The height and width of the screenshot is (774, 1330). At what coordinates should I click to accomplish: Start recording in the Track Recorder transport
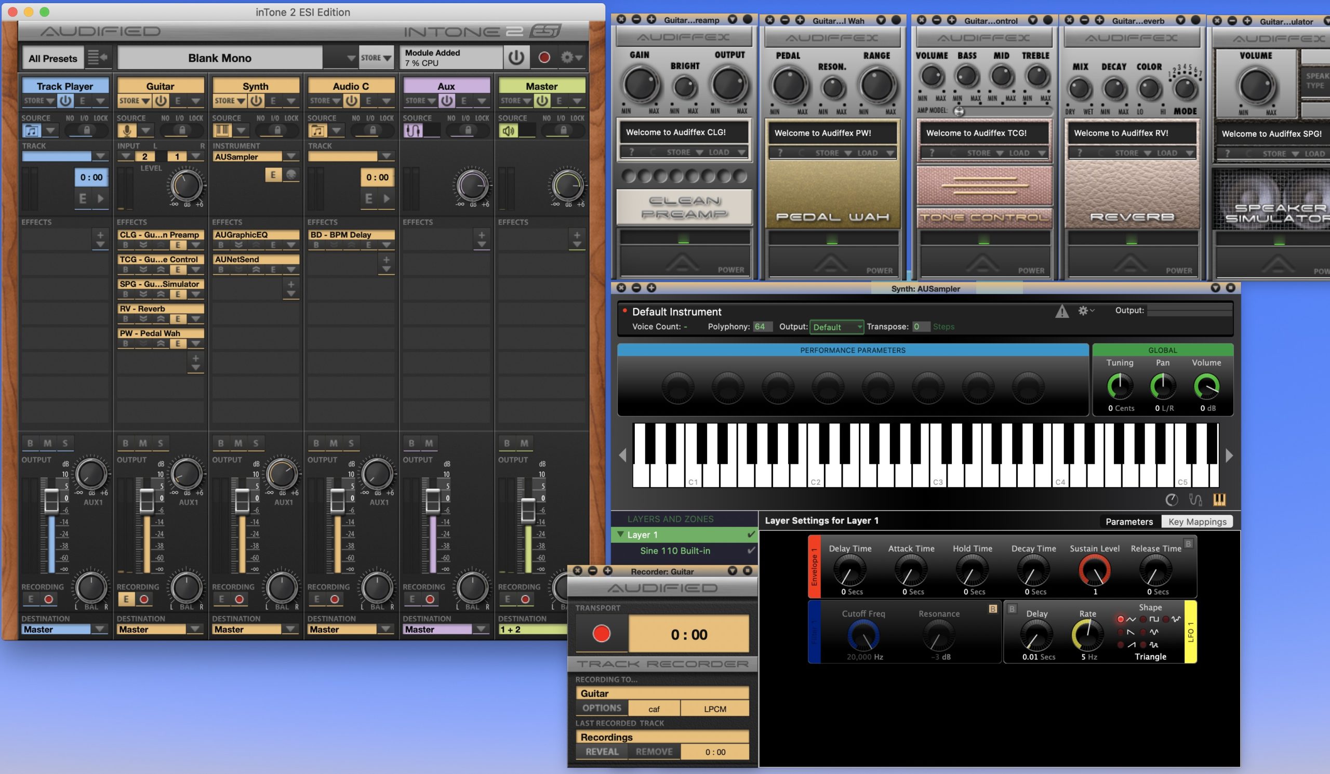[x=601, y=633]
